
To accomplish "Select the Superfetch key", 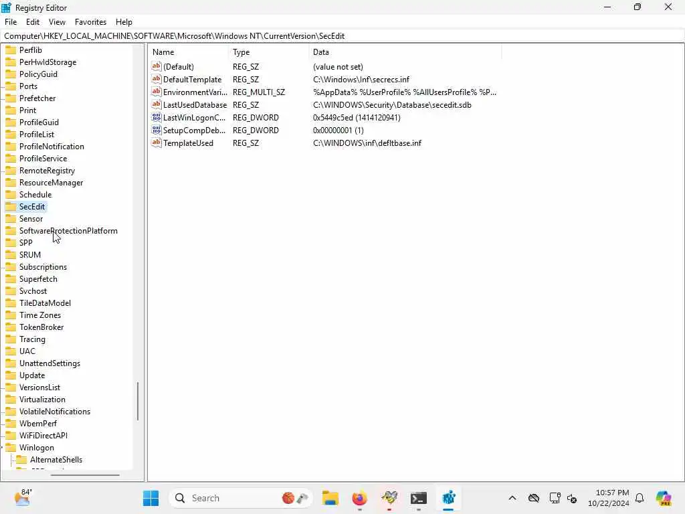I will pyautogui.click(x=38, y=279).
